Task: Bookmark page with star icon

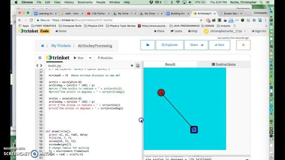Action: tap(201, 20)
